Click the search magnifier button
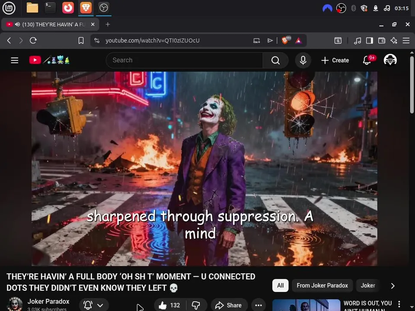Viewport: 415px width, 311px height. [275, 60]
